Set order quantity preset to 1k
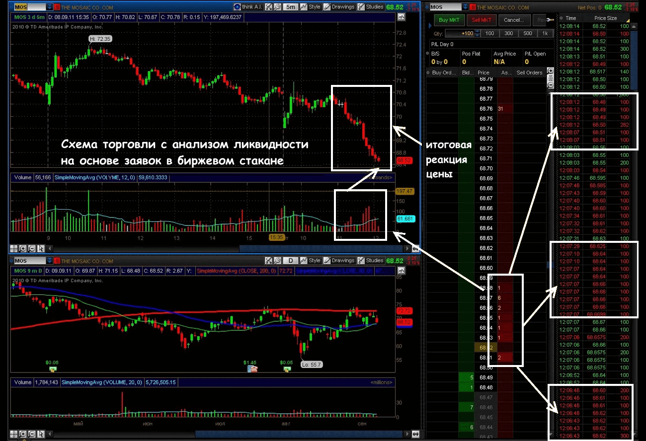The width and height of the screenshot is (646, 441). click(545, 33)
